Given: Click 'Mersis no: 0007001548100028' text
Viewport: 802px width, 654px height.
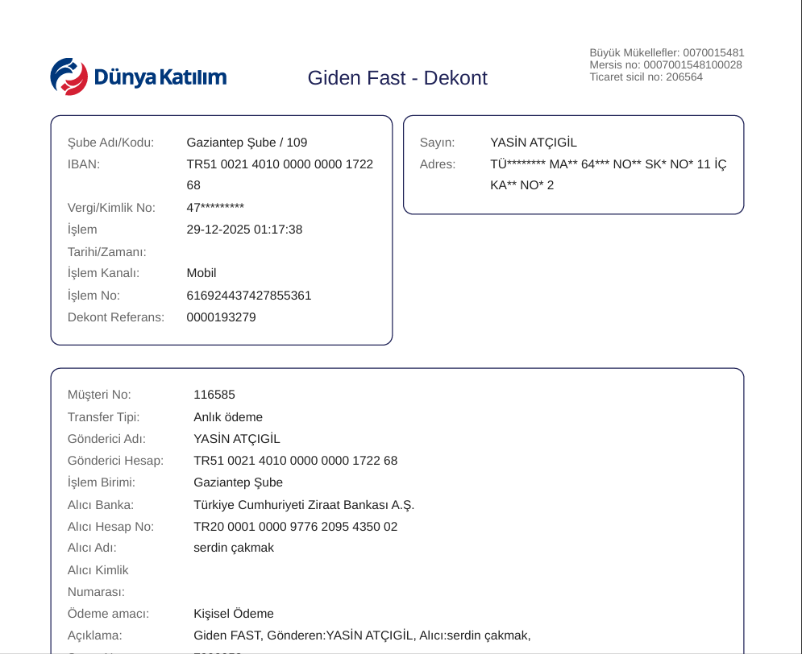Looking at the screenshot, I should tap(666, 65).
